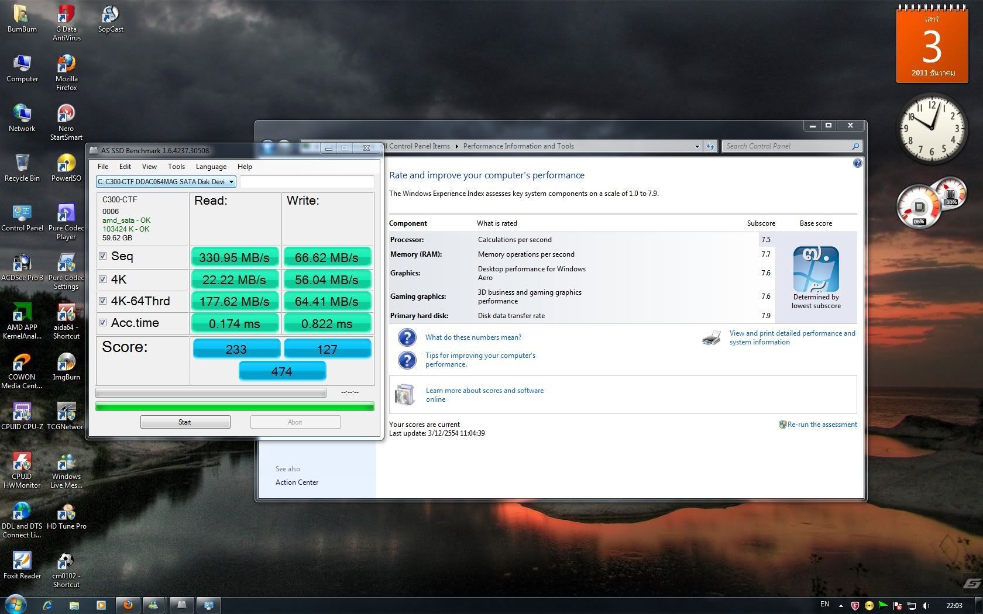Open Windows Media Player from taskbar
The image size is (983, 614).
[x=101, y=605]
